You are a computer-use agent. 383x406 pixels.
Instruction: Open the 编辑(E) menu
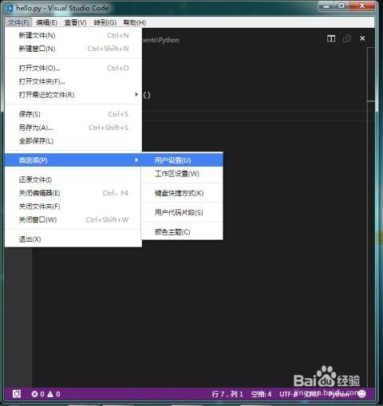pyautogui.click(x=47, y=23)
